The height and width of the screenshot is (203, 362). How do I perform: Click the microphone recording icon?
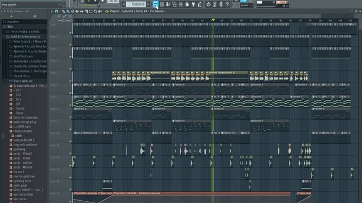tap(221, 4)
